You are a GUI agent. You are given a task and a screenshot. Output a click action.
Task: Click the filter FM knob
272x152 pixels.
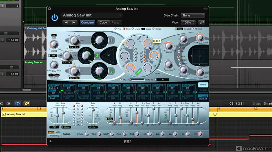(147, 67)
